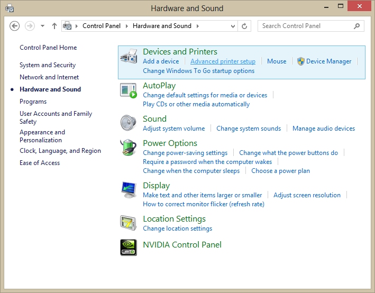Click the NVIDIA Control Panel icon
Viewport: 375px width, 293px height.
pyautogui.click(x=129, y=248)
